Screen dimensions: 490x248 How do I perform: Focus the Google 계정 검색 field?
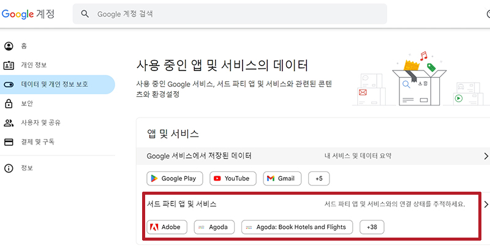pos(230,14)
